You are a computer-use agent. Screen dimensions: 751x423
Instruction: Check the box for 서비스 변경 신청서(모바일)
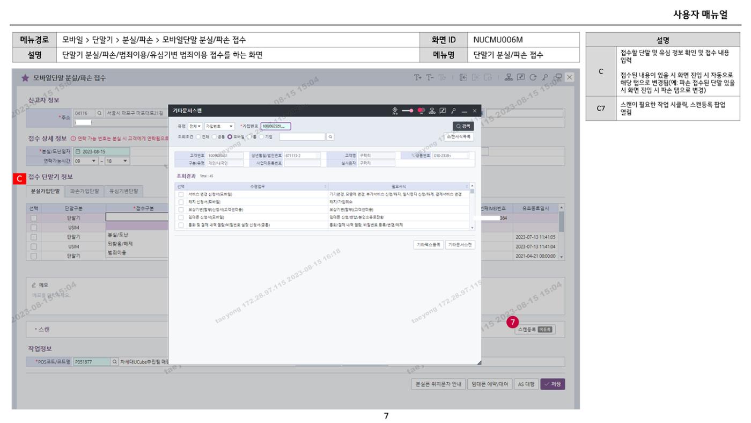tap(181, 194)
